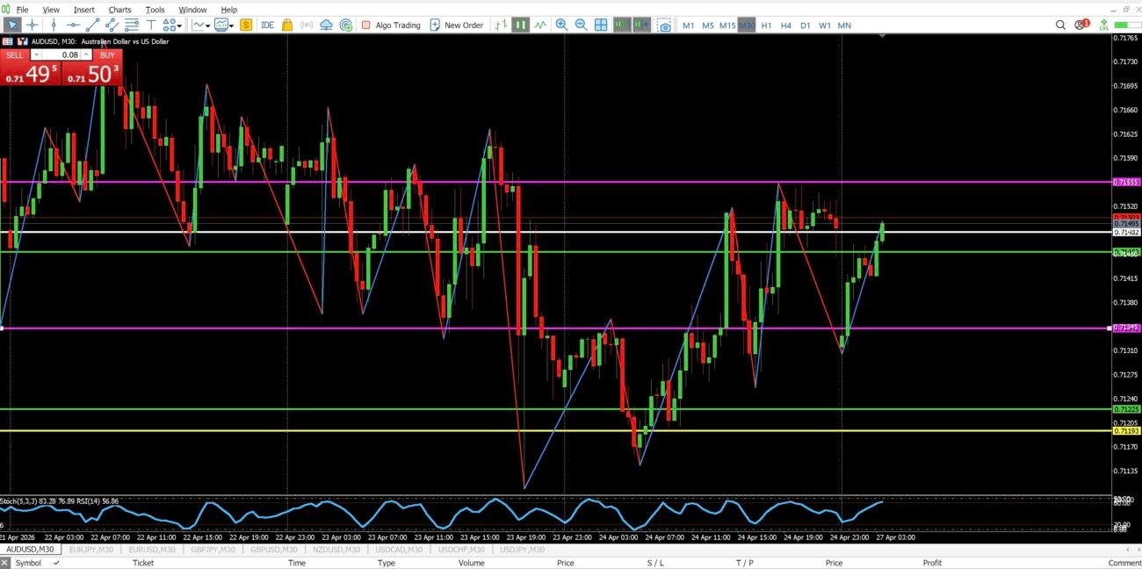Viewport: 1142px width, 569px height.
Task: Toggle chart shift from right edge
Action: tap(641, 25)
